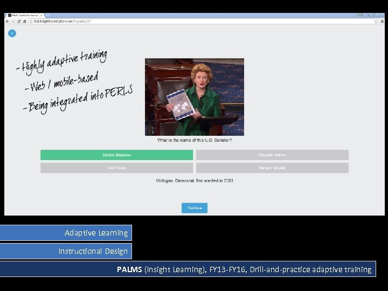Click the "Web / mobile-based" note
Image resolution: width=388 pixels, height=291 pixels.
[62, 82]
